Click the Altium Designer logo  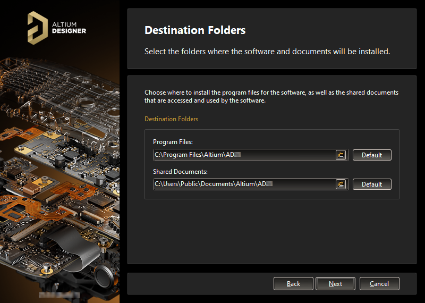[57, 28]
